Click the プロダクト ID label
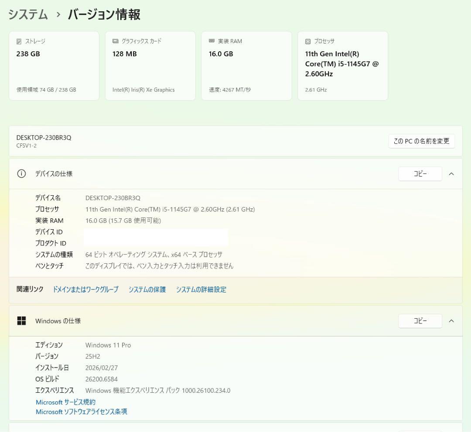The height and width of the screenshot is (432, 471). [x=51, y=243]
